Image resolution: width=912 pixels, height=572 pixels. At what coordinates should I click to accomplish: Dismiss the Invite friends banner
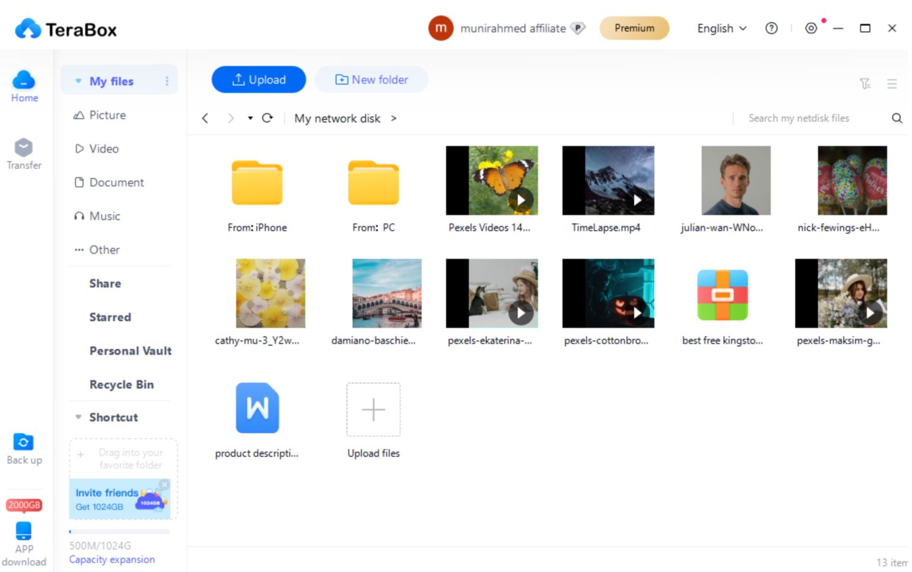[164, 484]
